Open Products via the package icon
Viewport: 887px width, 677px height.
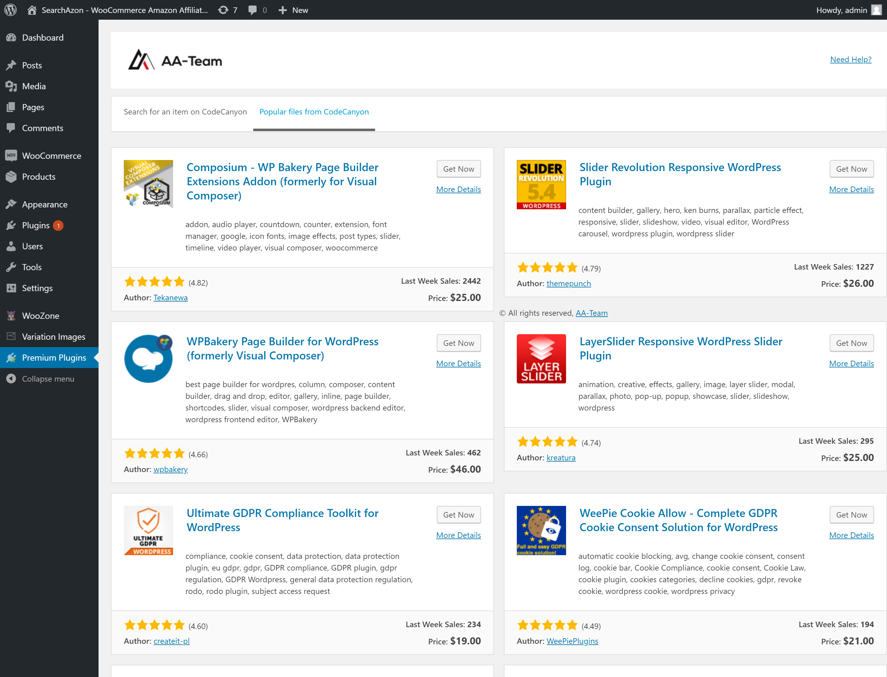point(11,177)
